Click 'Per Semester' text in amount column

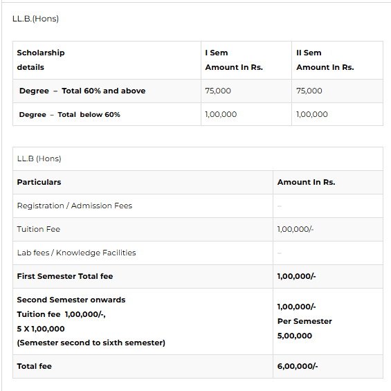[304, 321]
